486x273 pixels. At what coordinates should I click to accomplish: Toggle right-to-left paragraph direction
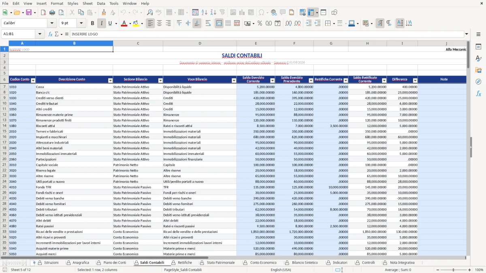389,23
